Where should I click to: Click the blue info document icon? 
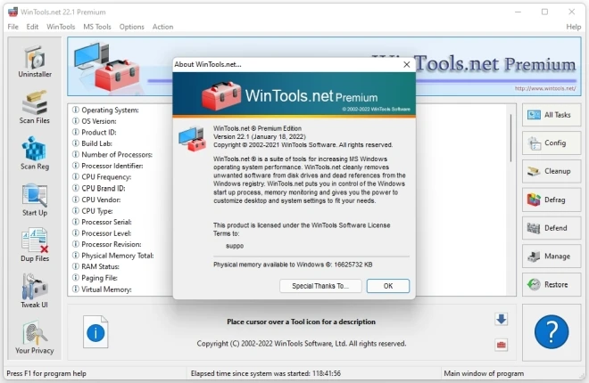coord(95,332)
